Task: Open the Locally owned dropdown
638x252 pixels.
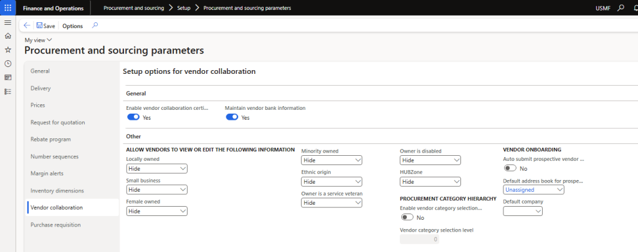Action: click(x=156, y=168)
